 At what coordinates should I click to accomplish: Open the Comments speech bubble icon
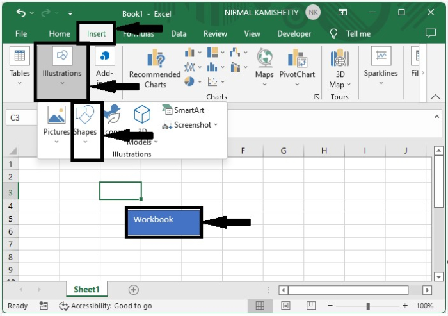[x=431, y=33]
